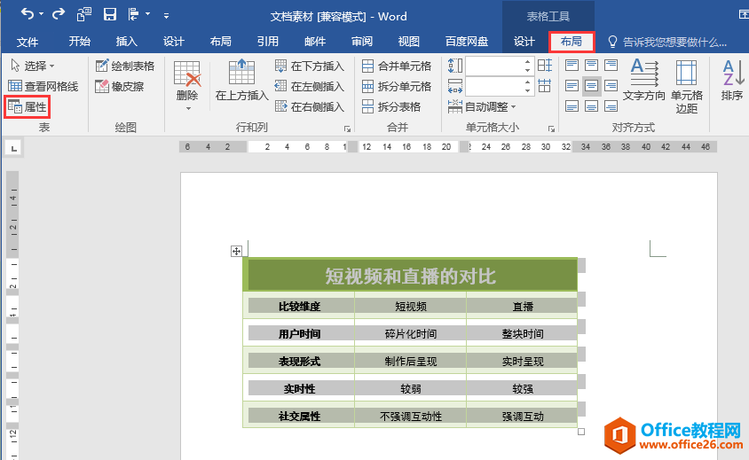Screen dimensions: 749x460
Task: Open the 行和列 dialog launcher
Action: (347, 129)
